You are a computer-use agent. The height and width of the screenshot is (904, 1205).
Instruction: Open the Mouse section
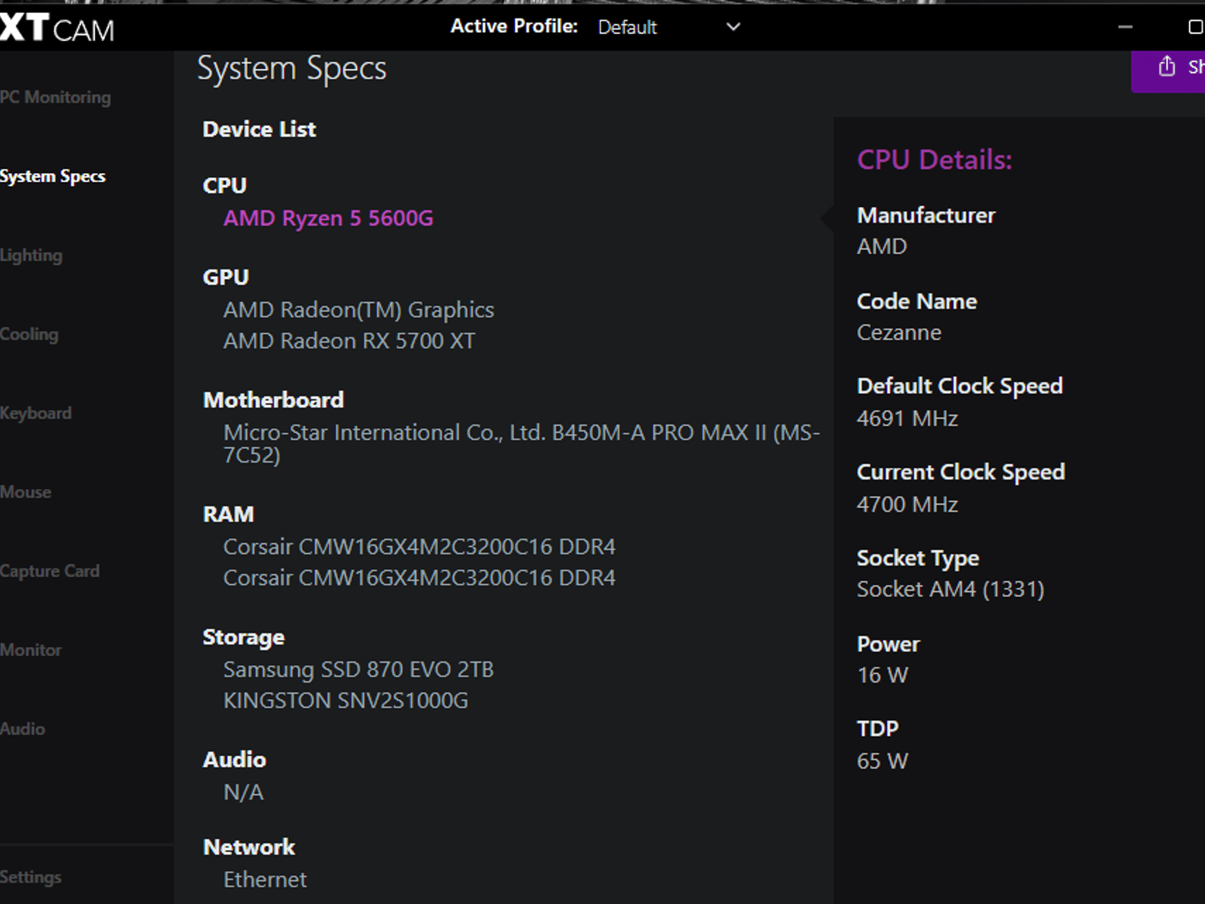(26, 492)
